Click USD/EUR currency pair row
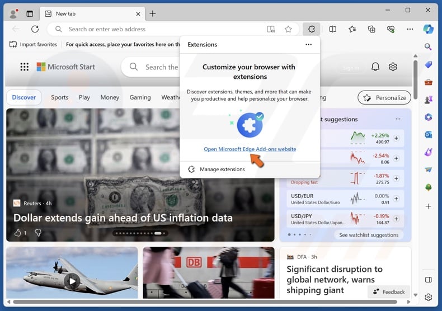The height and width of the screenshot is (311, 442). pos(345,199)
